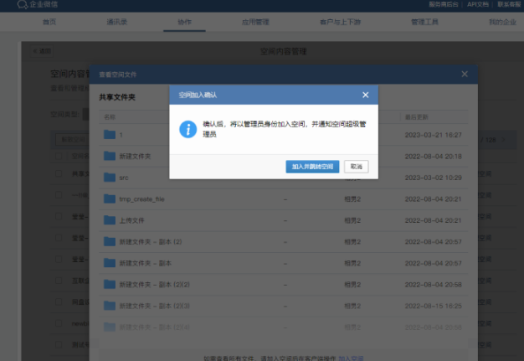Viewport: 524px width, 361px height.
Task: Click the 新建文件夹 - 副本 (2) folder icon
Action: pyautogui.click(x=109, y=241)
